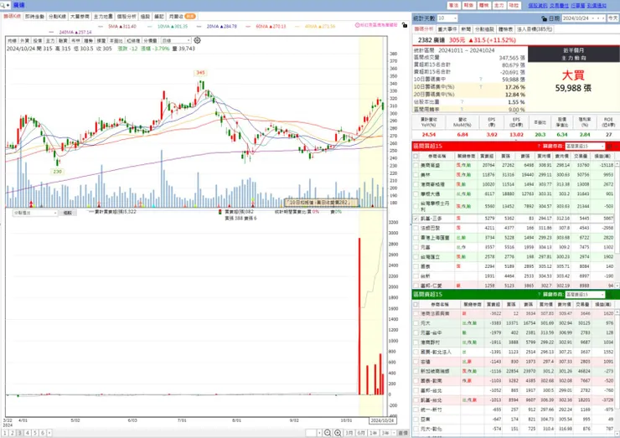The width and height of the screenshot is (620, 438).
Task: Tick the checkbox for 美商高盛
Action: pos(416,165)
